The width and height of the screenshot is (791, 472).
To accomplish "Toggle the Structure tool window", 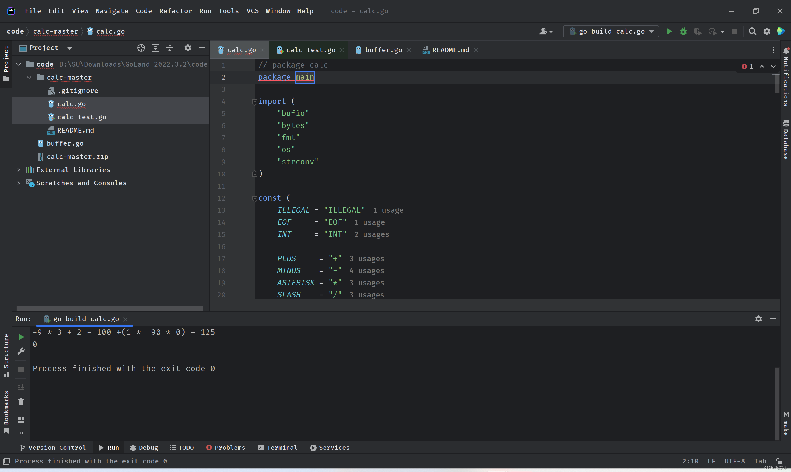I will point(6,354).
